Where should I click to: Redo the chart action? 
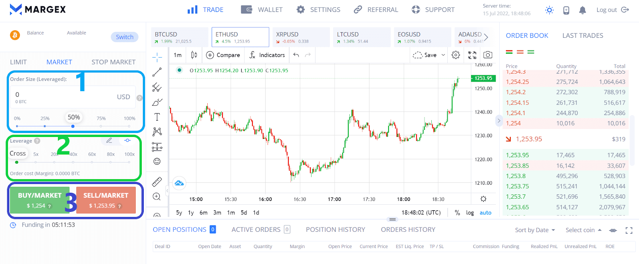(x=308, y=55)
